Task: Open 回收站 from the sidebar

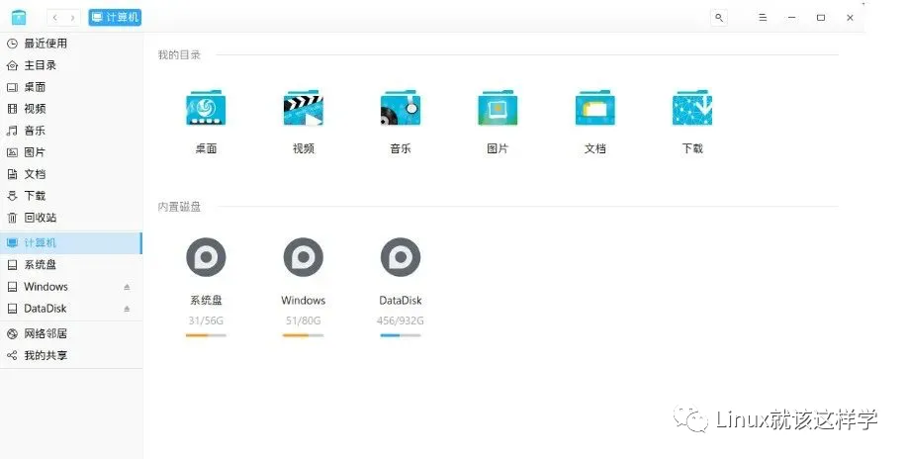Action: point(70,218)
